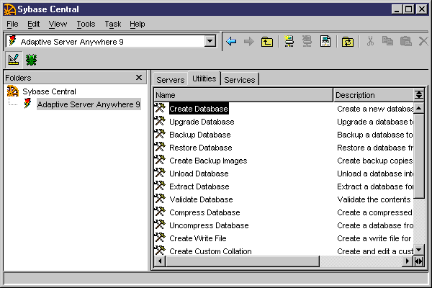The height and width of the screenshot is (288, 432).
Task: Select the Create Write File utility
Action: 197,238
